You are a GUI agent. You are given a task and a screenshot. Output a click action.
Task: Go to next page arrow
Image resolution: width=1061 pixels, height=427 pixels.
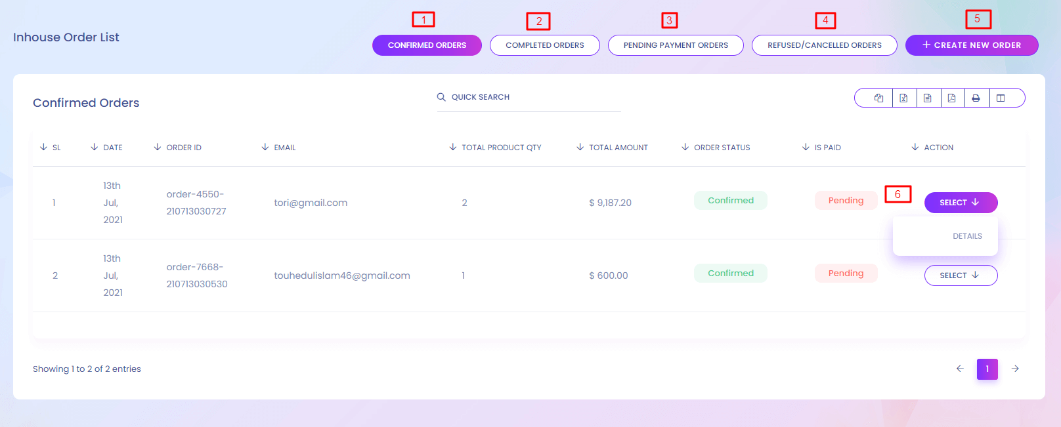pyautogui.click(x=1015, y=369)
